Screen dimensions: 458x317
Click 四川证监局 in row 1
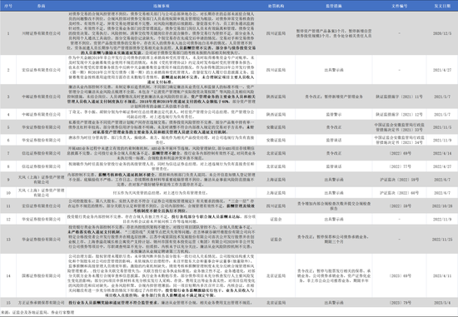click(276, 33)
